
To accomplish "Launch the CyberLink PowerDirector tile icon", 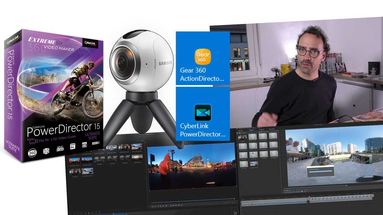I will point(203,113).
